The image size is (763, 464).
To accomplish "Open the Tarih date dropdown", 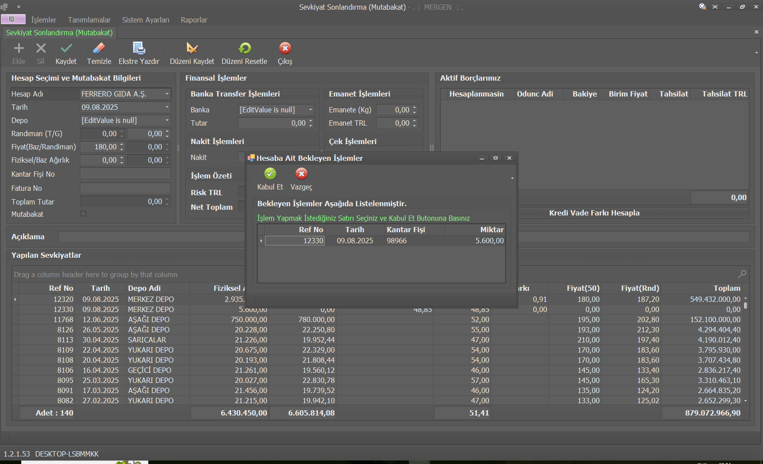I will coord(167,107).
